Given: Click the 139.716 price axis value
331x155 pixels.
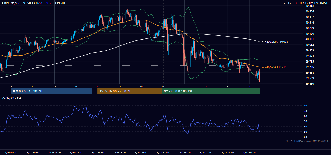Looking at the screenshot, I should point(309,67).
